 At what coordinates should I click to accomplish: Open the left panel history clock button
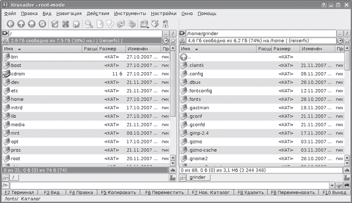click(x=165, y=40)
